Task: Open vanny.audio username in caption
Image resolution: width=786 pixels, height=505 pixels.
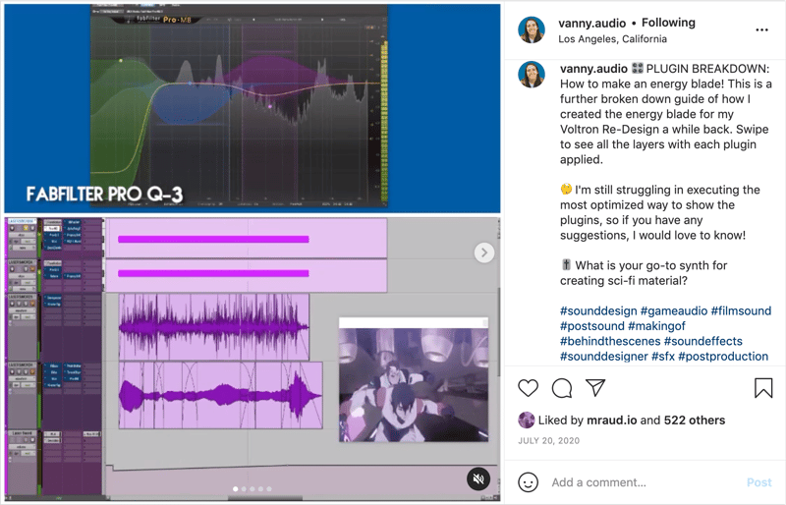Action: [x=593, y=69]
